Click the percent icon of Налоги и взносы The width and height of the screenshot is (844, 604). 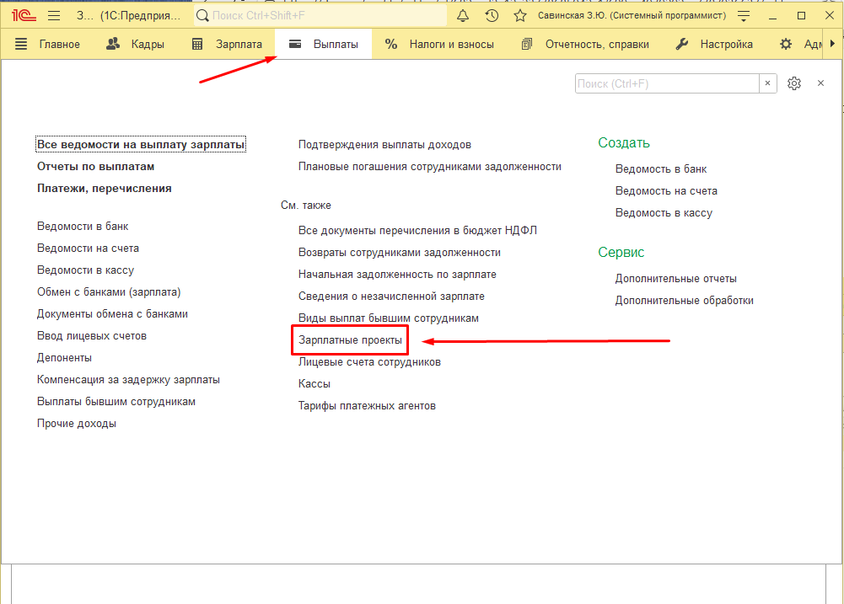tap(391, 44)
